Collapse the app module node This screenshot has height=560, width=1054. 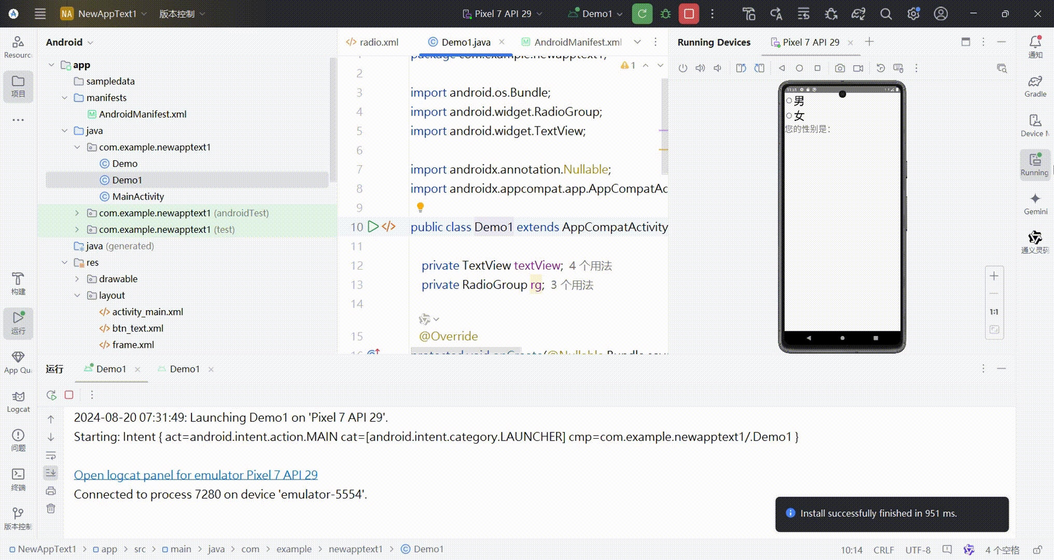coord(51,65)
